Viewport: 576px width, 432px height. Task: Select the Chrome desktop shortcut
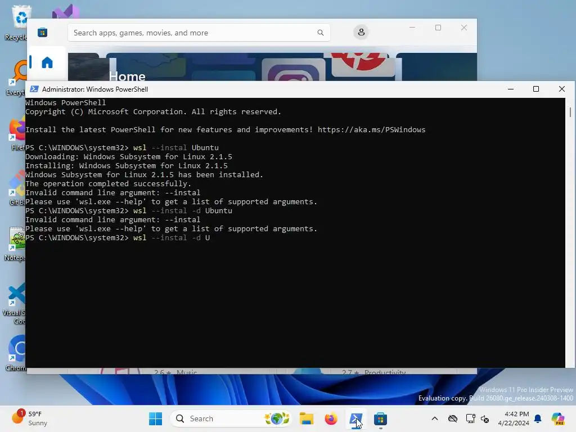pyautogui.click(x=16, y=353)
